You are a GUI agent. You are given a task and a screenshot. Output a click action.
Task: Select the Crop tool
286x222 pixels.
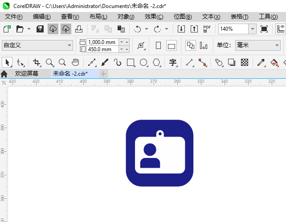[37, 62]
